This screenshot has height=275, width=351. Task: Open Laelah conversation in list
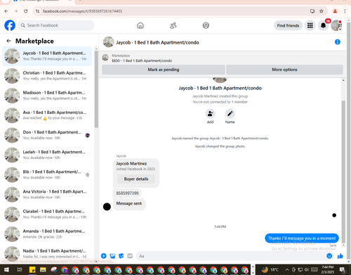tap(47, 155)
